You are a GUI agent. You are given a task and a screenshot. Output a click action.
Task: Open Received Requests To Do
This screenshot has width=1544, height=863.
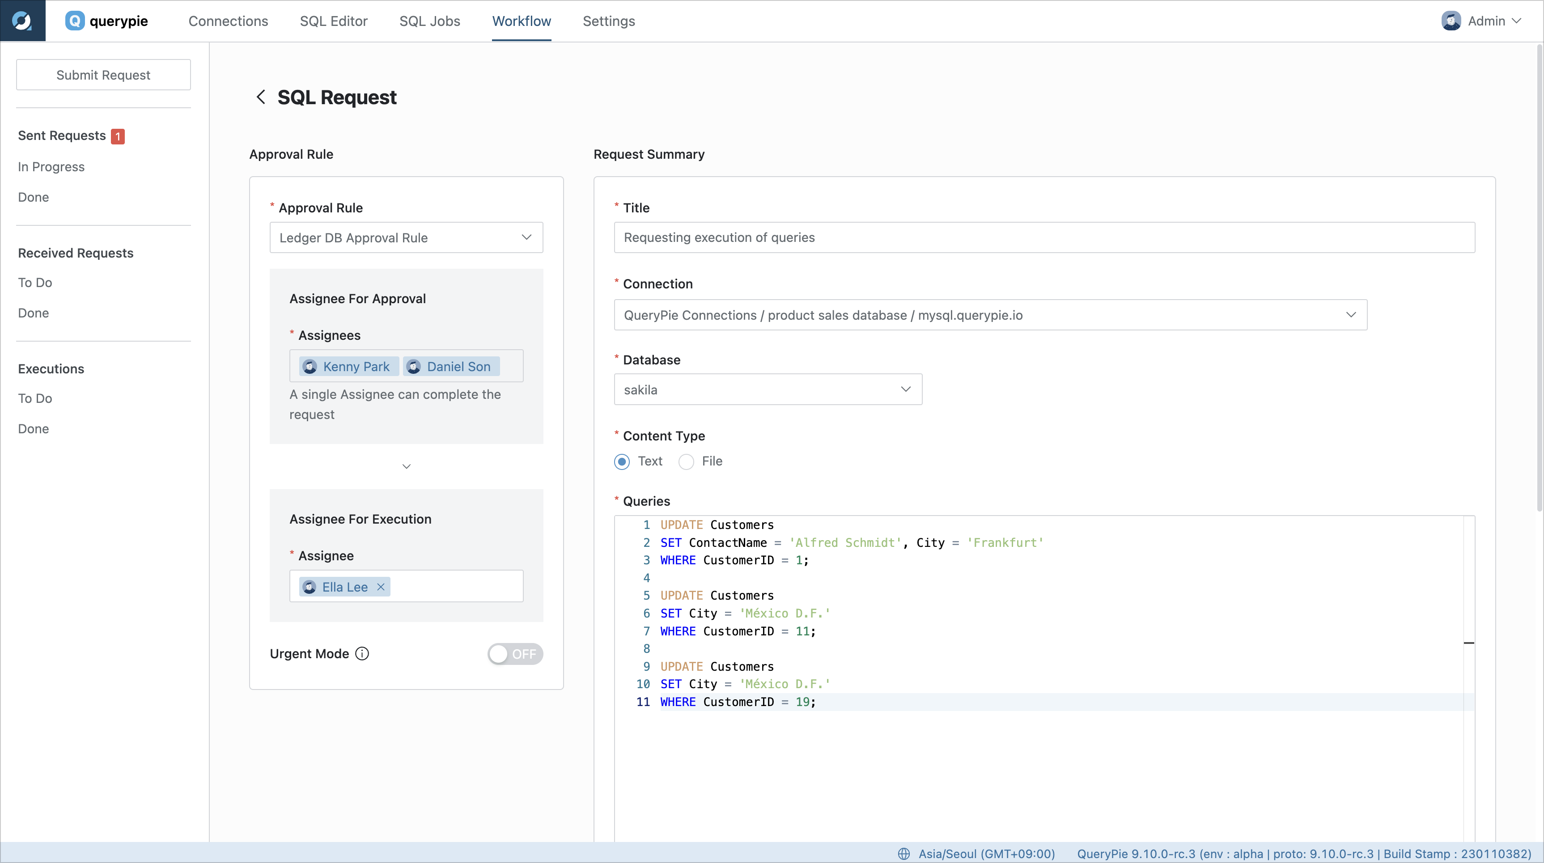[x=35, y=282]
